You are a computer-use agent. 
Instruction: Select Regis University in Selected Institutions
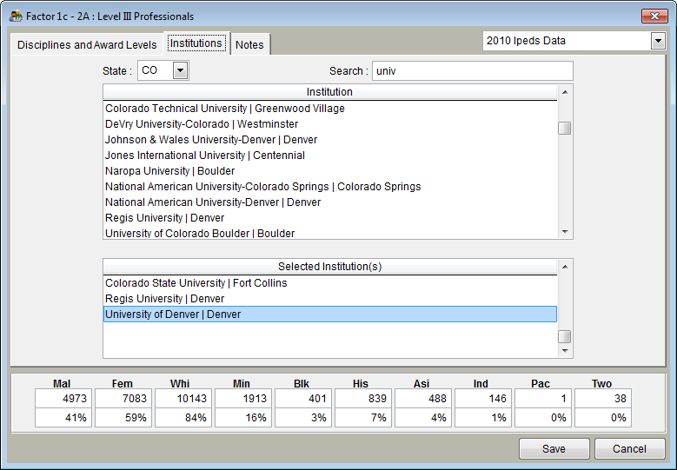(330, 299)
